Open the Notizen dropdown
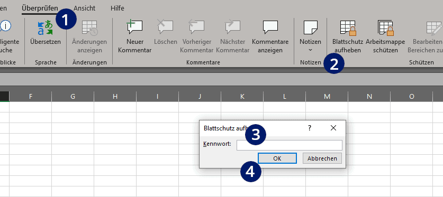Viewport: 443px width, 197px height. click(x=311, y=36)
